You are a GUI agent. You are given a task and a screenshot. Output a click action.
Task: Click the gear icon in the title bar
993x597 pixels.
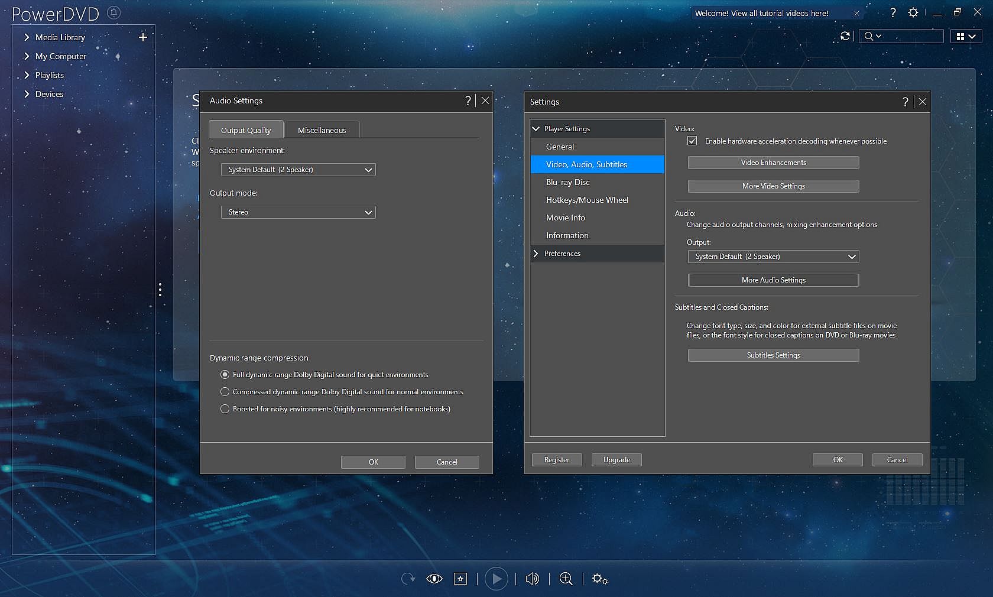pos(913,12)
